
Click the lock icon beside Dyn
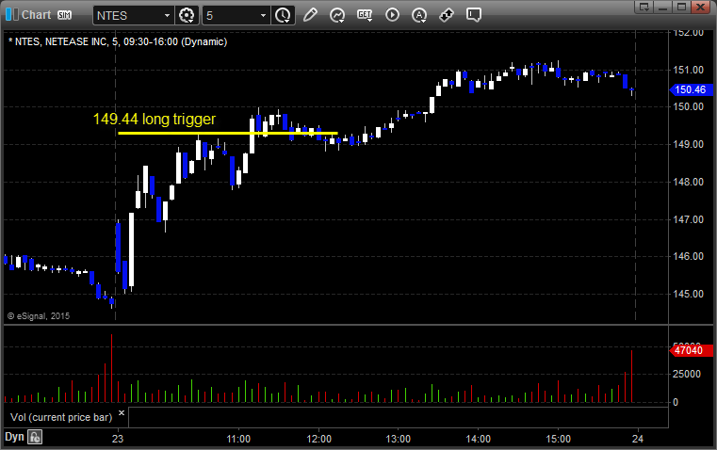[35, 437]
